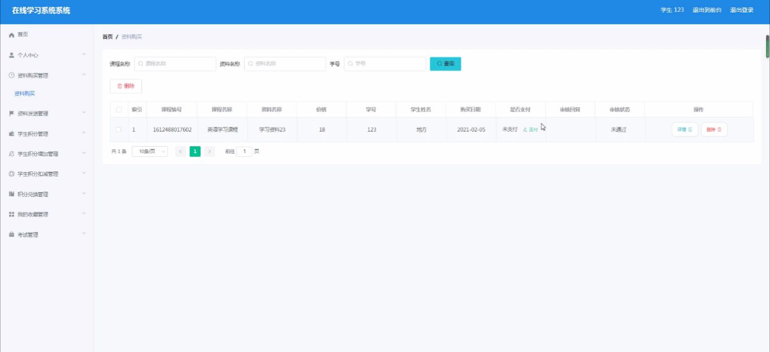
Task: Click the 未通过 status cell
Action: [x=620, y=130]
